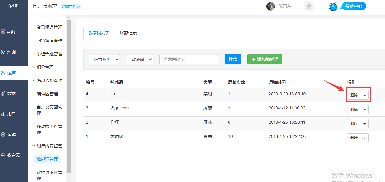Click the 用户 icon in the left navigation
The height and width of the screenshot is (182, 385).
(3, 114)
